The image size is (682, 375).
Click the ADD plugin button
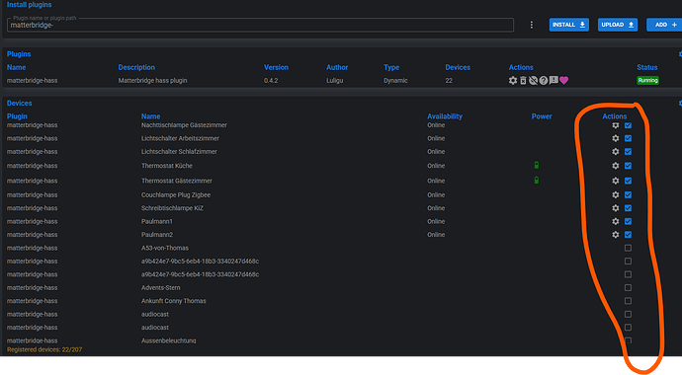coord(664,25)
